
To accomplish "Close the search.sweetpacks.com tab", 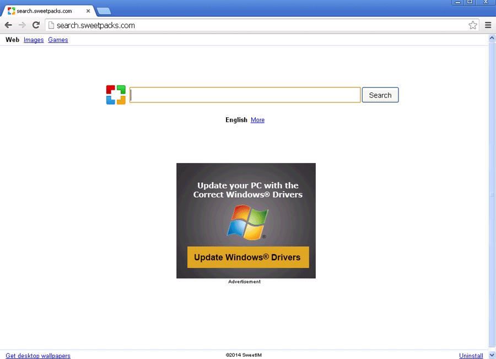I will pos(88,11).
